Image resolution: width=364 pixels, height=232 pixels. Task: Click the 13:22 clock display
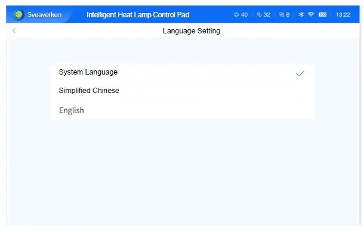(x=343, y=15)
